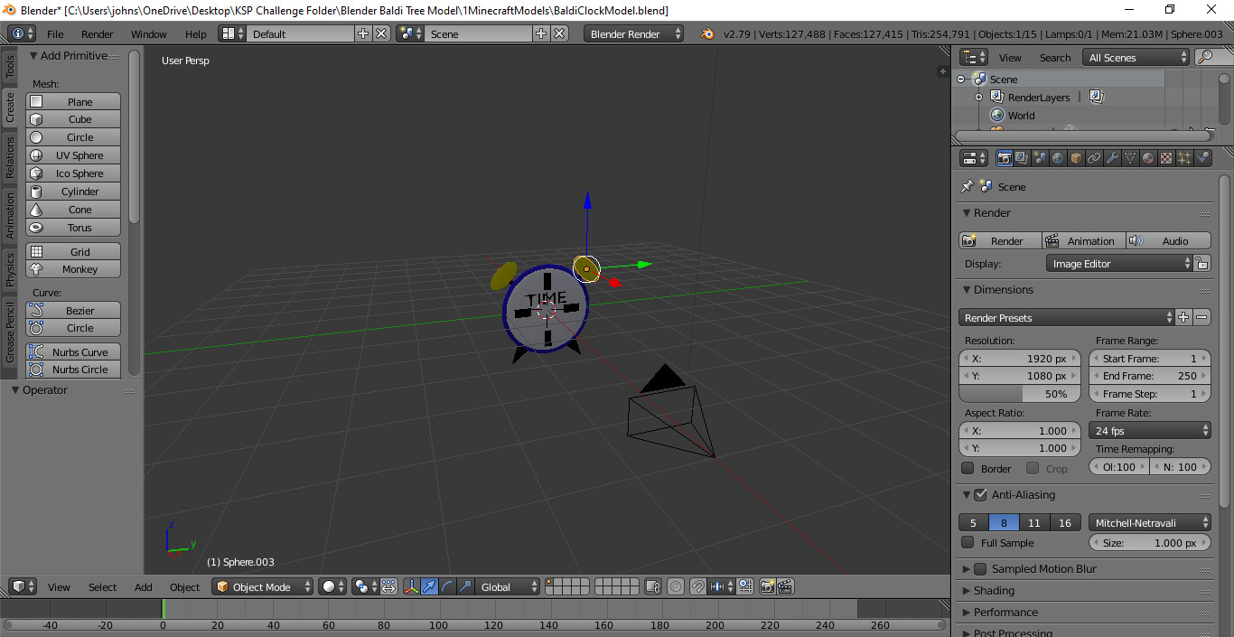This screenshot has width=1234, height=637.
Task: Select the Object Constraints link icon
Action: coord(1093,157)
